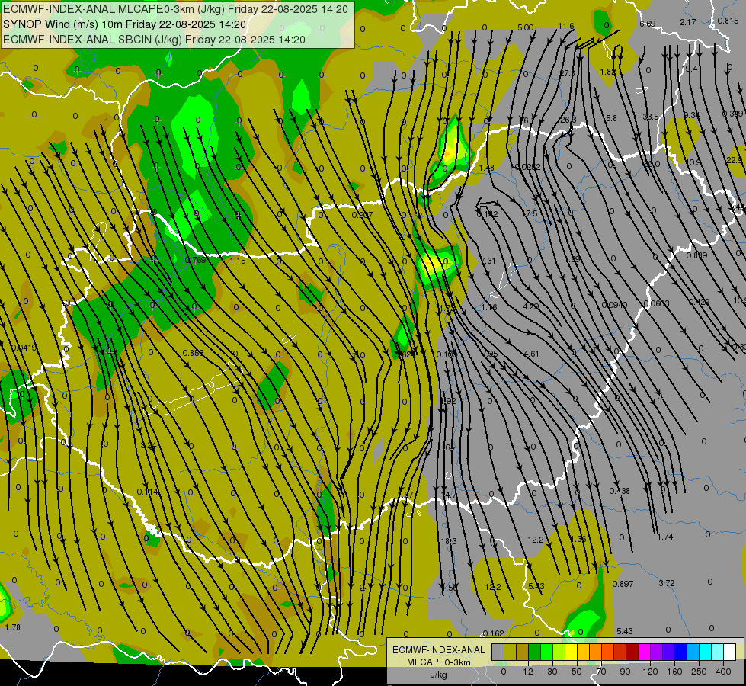This screenshot has width=746, height=686.
Task: Click the map value 0.114
Action: [x=148, y=492]
